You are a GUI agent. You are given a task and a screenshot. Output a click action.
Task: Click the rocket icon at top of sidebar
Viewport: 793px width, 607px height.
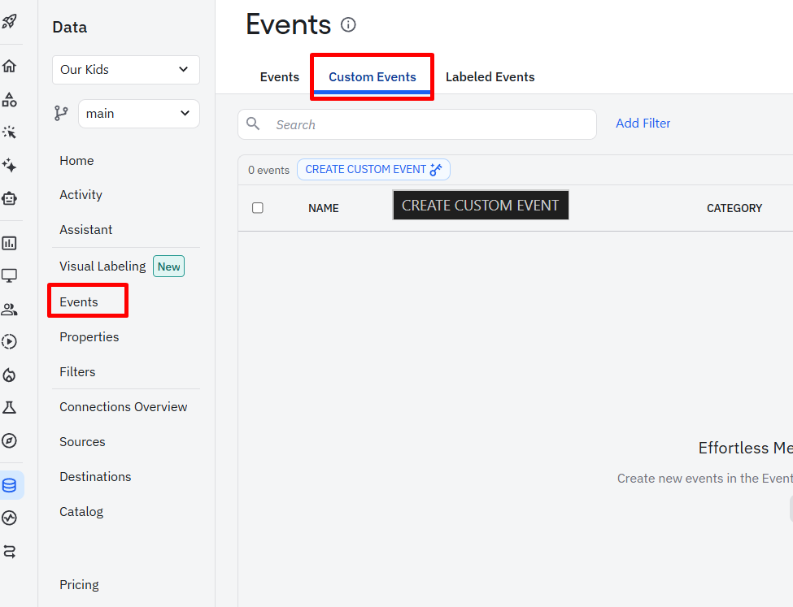(x=10, y=21)
